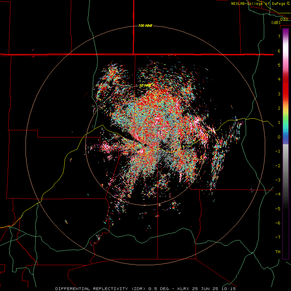291x291 pixels.
Task: Click the "TH" label on color scale
Action: point(278,252)
